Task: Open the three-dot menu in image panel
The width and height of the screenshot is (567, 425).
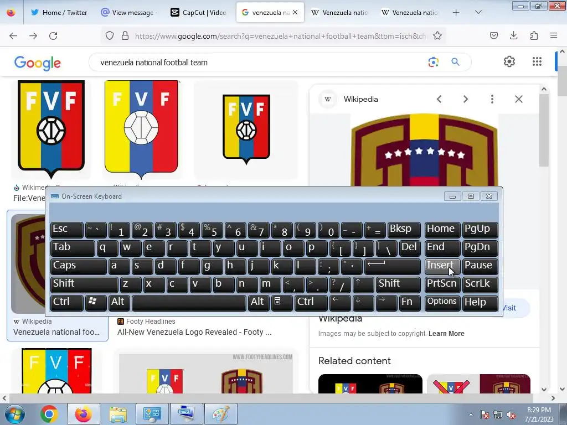Action: pyautogui.click(x=492, y=99)
